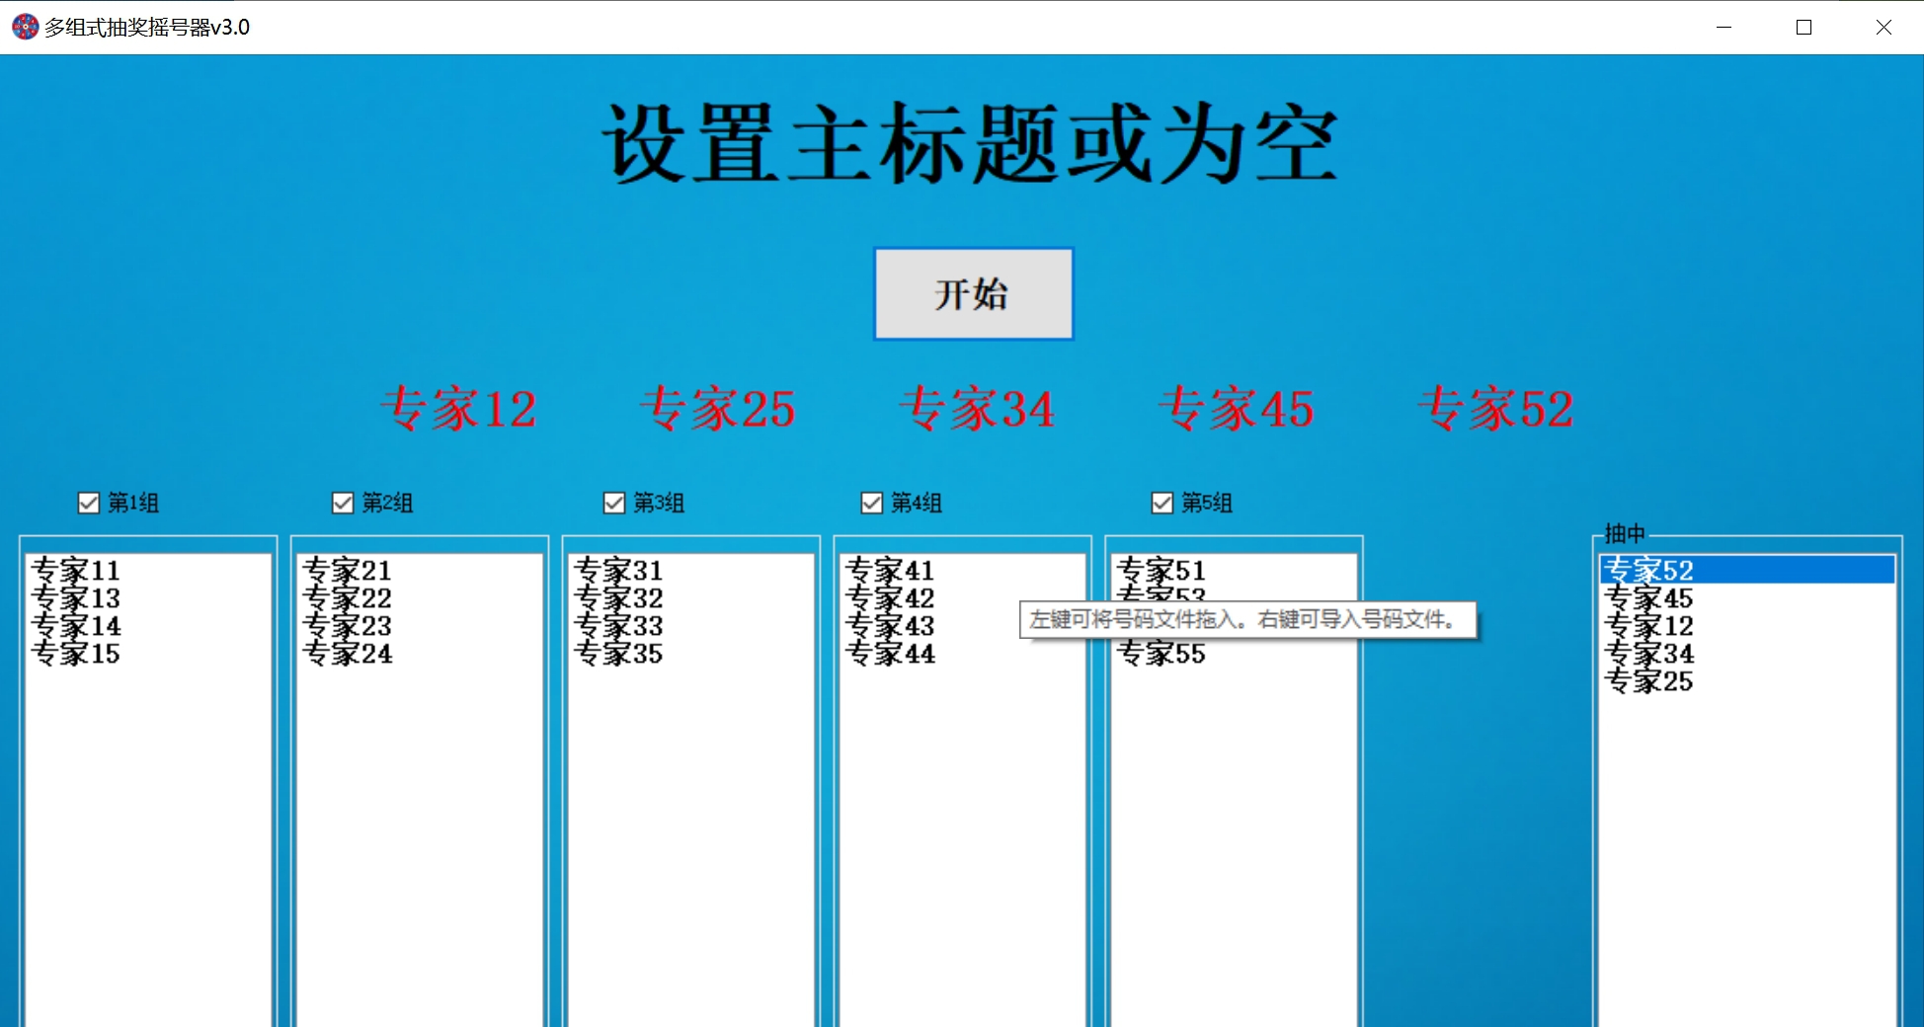
Task: Select 专家21 in the group 2 list
Action: click(x=420, y=570)
